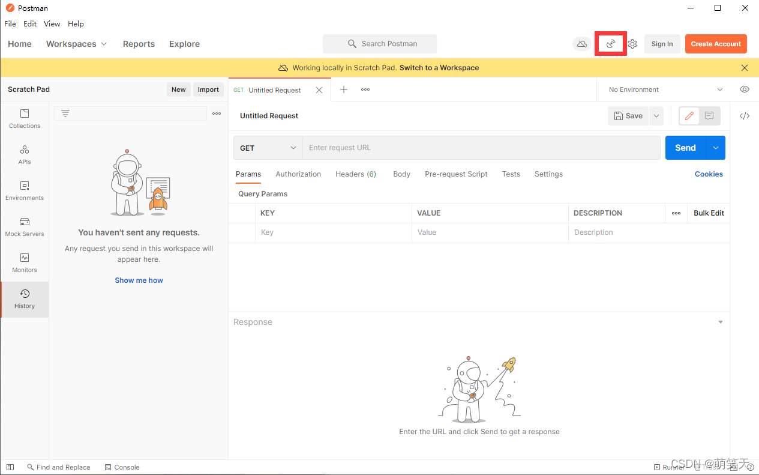The width and height of the screenshot is (759, 475).
Task: Open the Mock Servers sidebar panel
Action: (25, 227)
